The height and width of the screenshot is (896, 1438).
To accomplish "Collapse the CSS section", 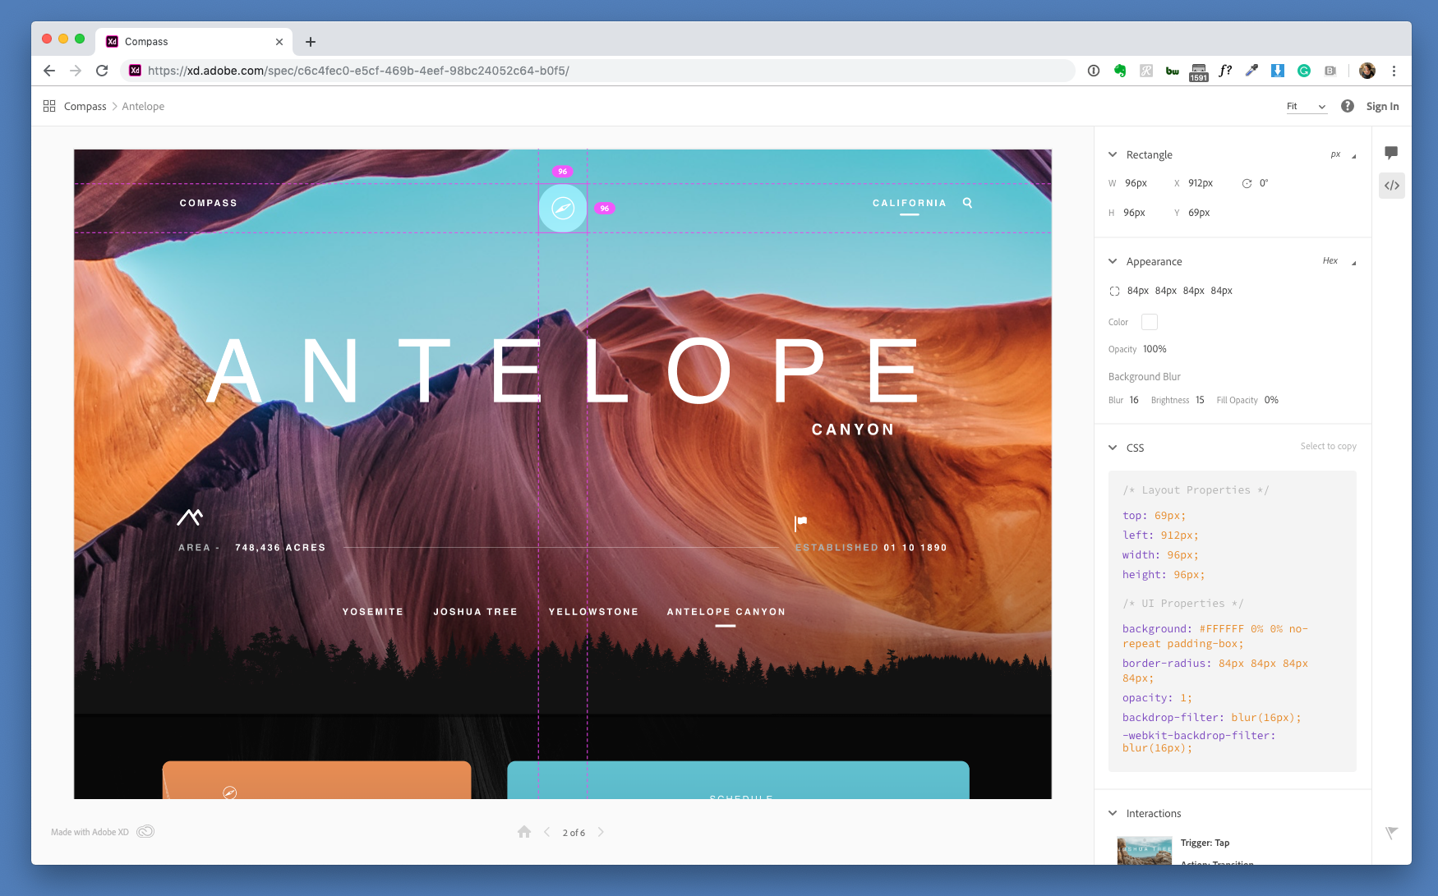I will click(x=1113, y=448).
